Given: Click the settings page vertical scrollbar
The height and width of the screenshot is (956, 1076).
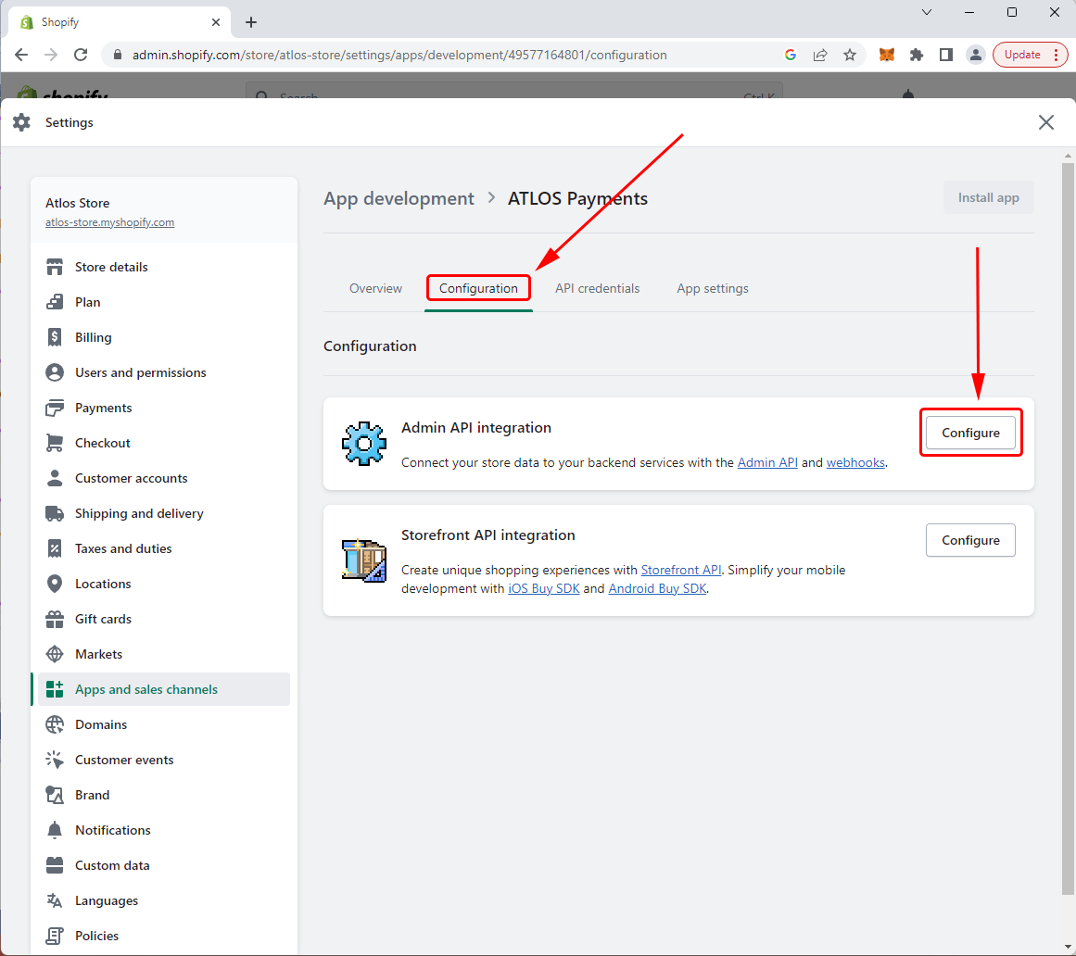Looking at the screenshot, I should click(x=1068, y=528).
